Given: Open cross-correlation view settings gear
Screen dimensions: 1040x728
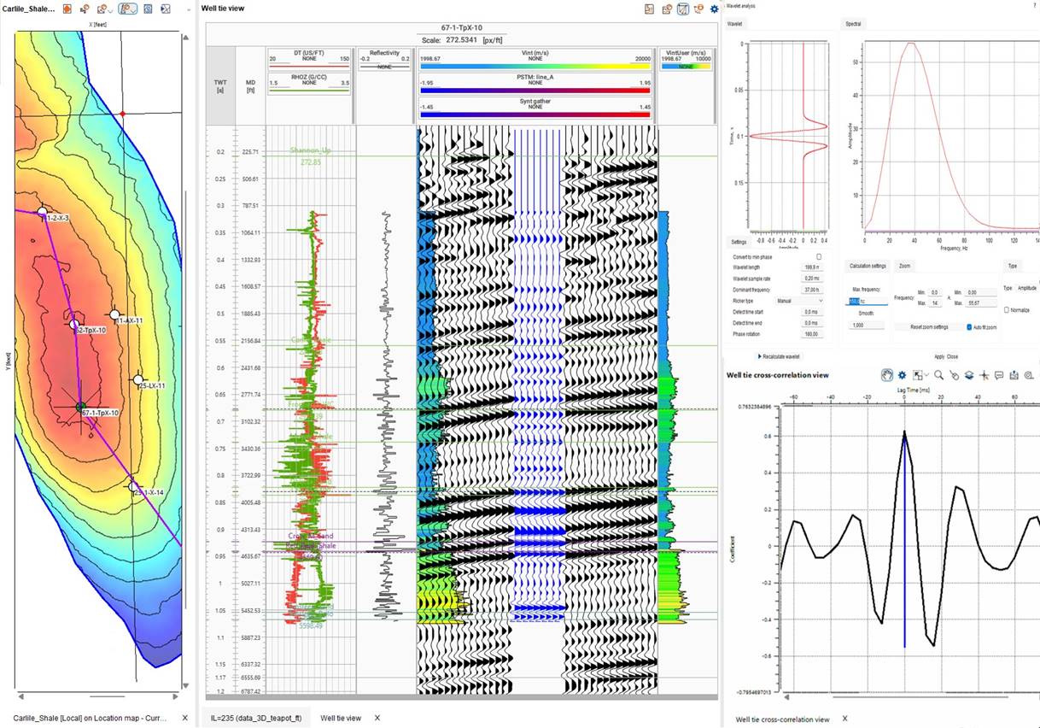Looking at the screenshot, I should 902,375.
